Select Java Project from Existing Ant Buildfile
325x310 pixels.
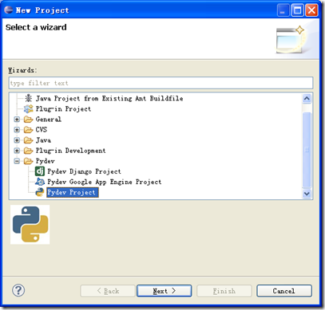coord(109,98)
